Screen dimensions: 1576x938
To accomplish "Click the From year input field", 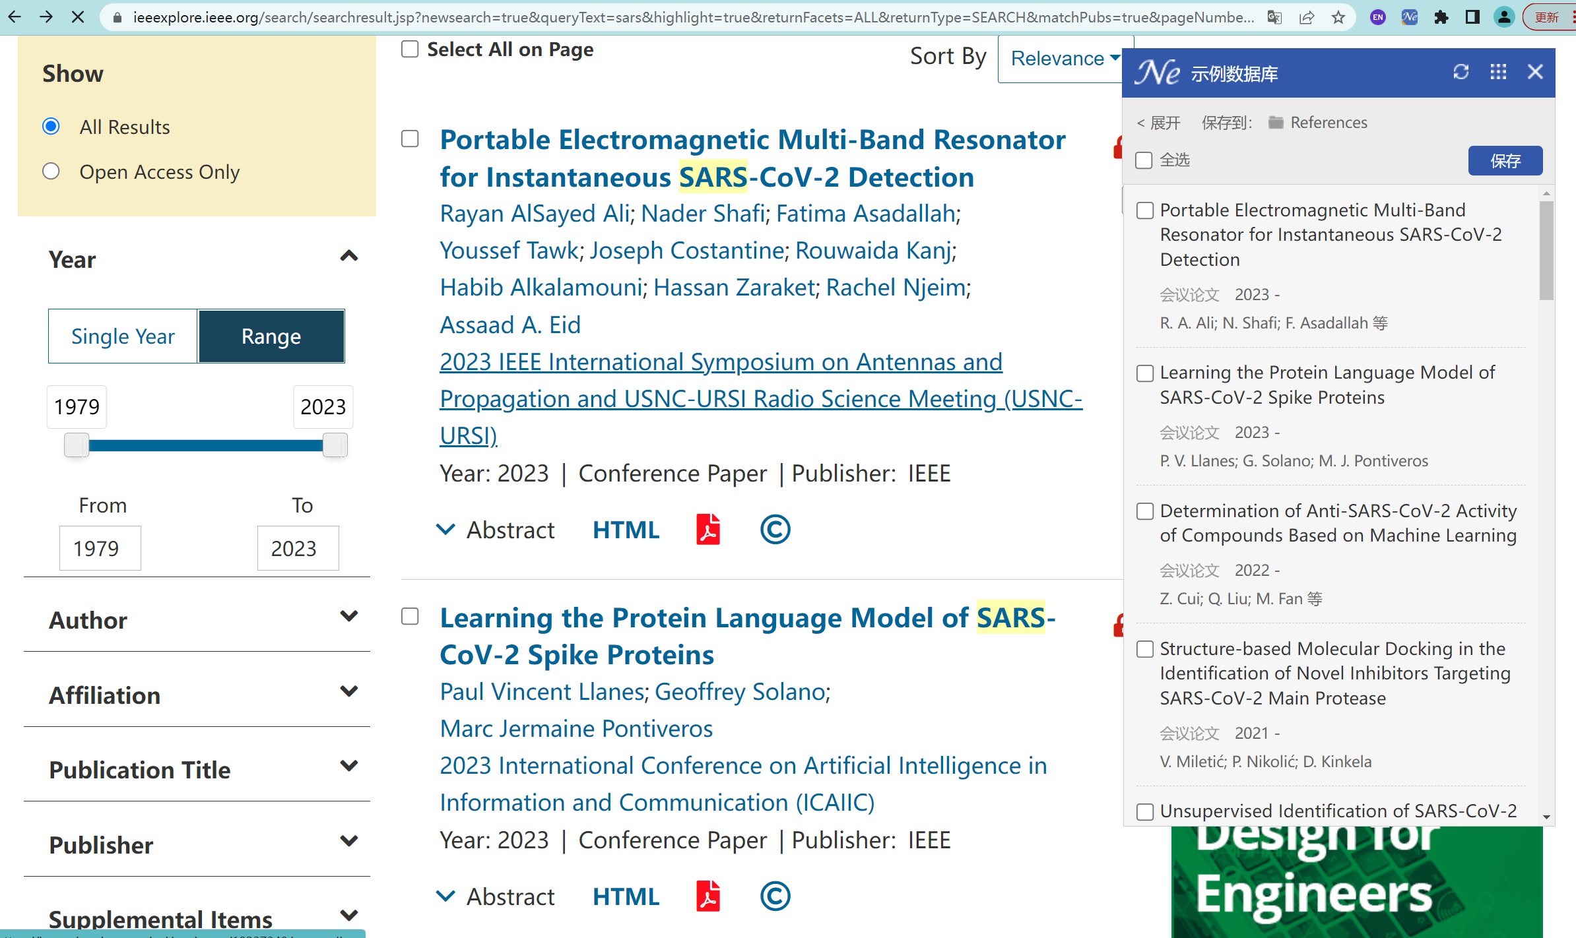I will [x=100, y=548].
